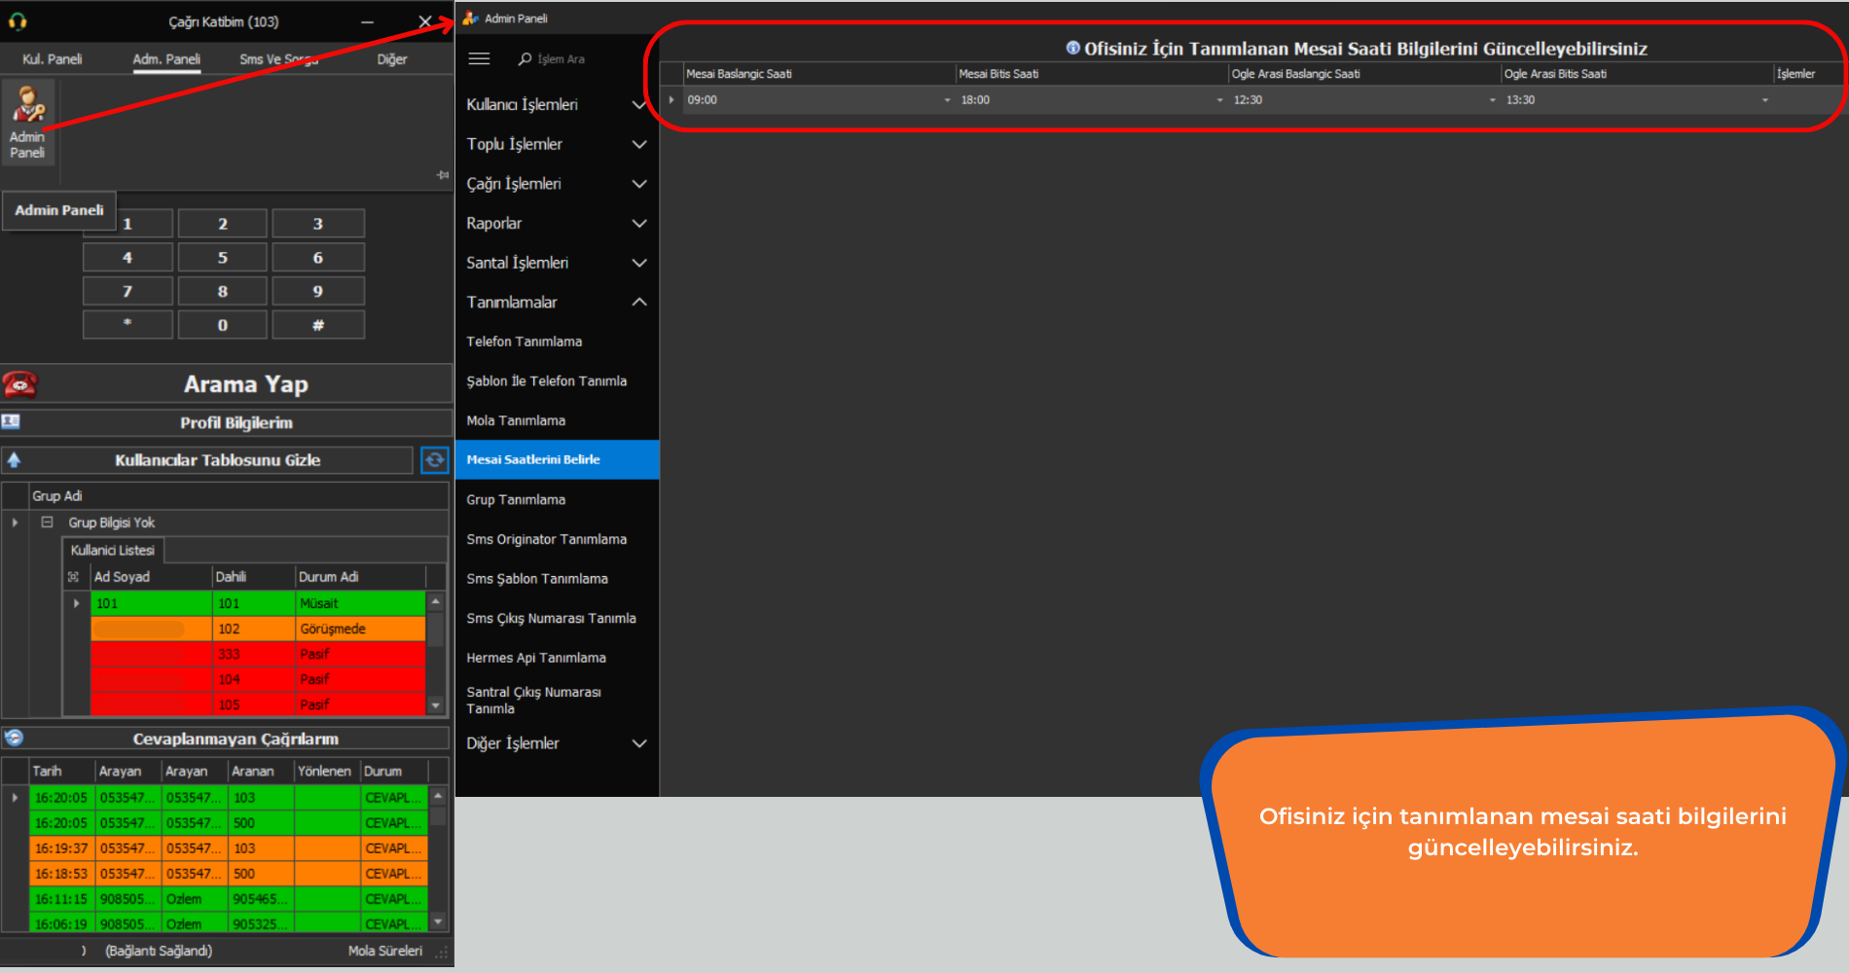Click the İşlem Ara search field
1849x973 pixels.
pyautogui.click(x=562, y=59)
